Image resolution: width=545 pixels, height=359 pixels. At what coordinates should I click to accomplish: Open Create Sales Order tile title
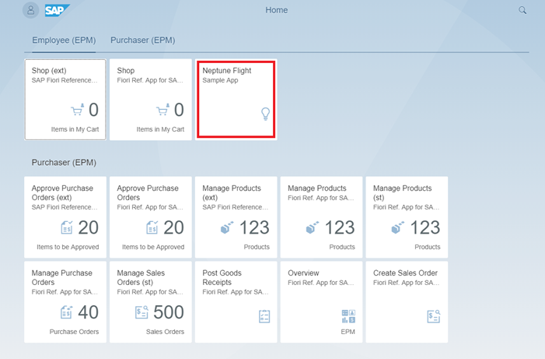(405, 273)
